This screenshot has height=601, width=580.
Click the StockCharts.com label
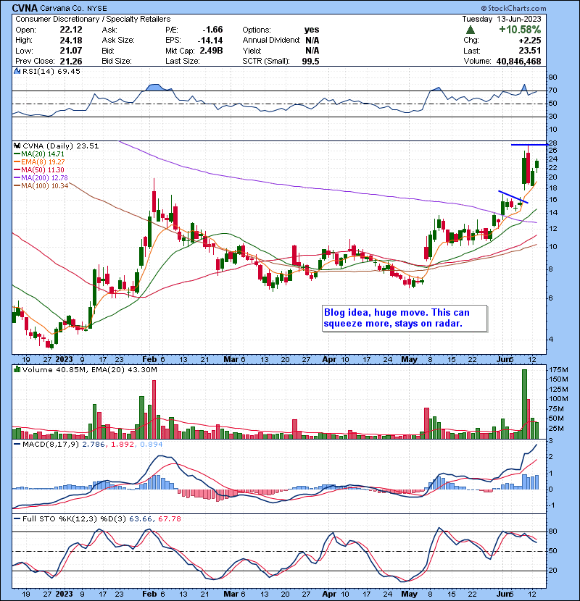click(513, 8)
